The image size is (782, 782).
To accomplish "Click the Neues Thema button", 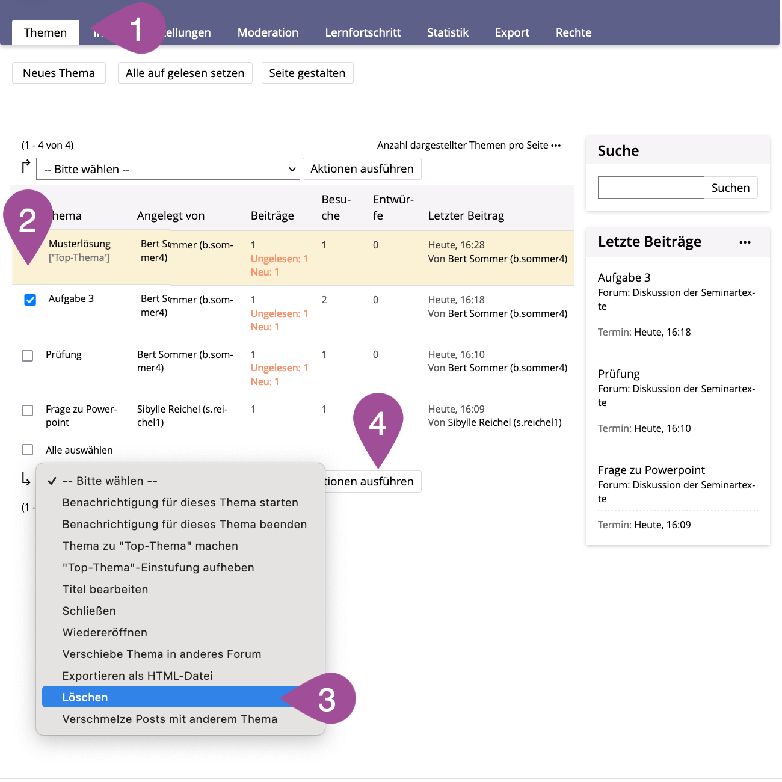I will pyautogui.click(x=59, y=73).
